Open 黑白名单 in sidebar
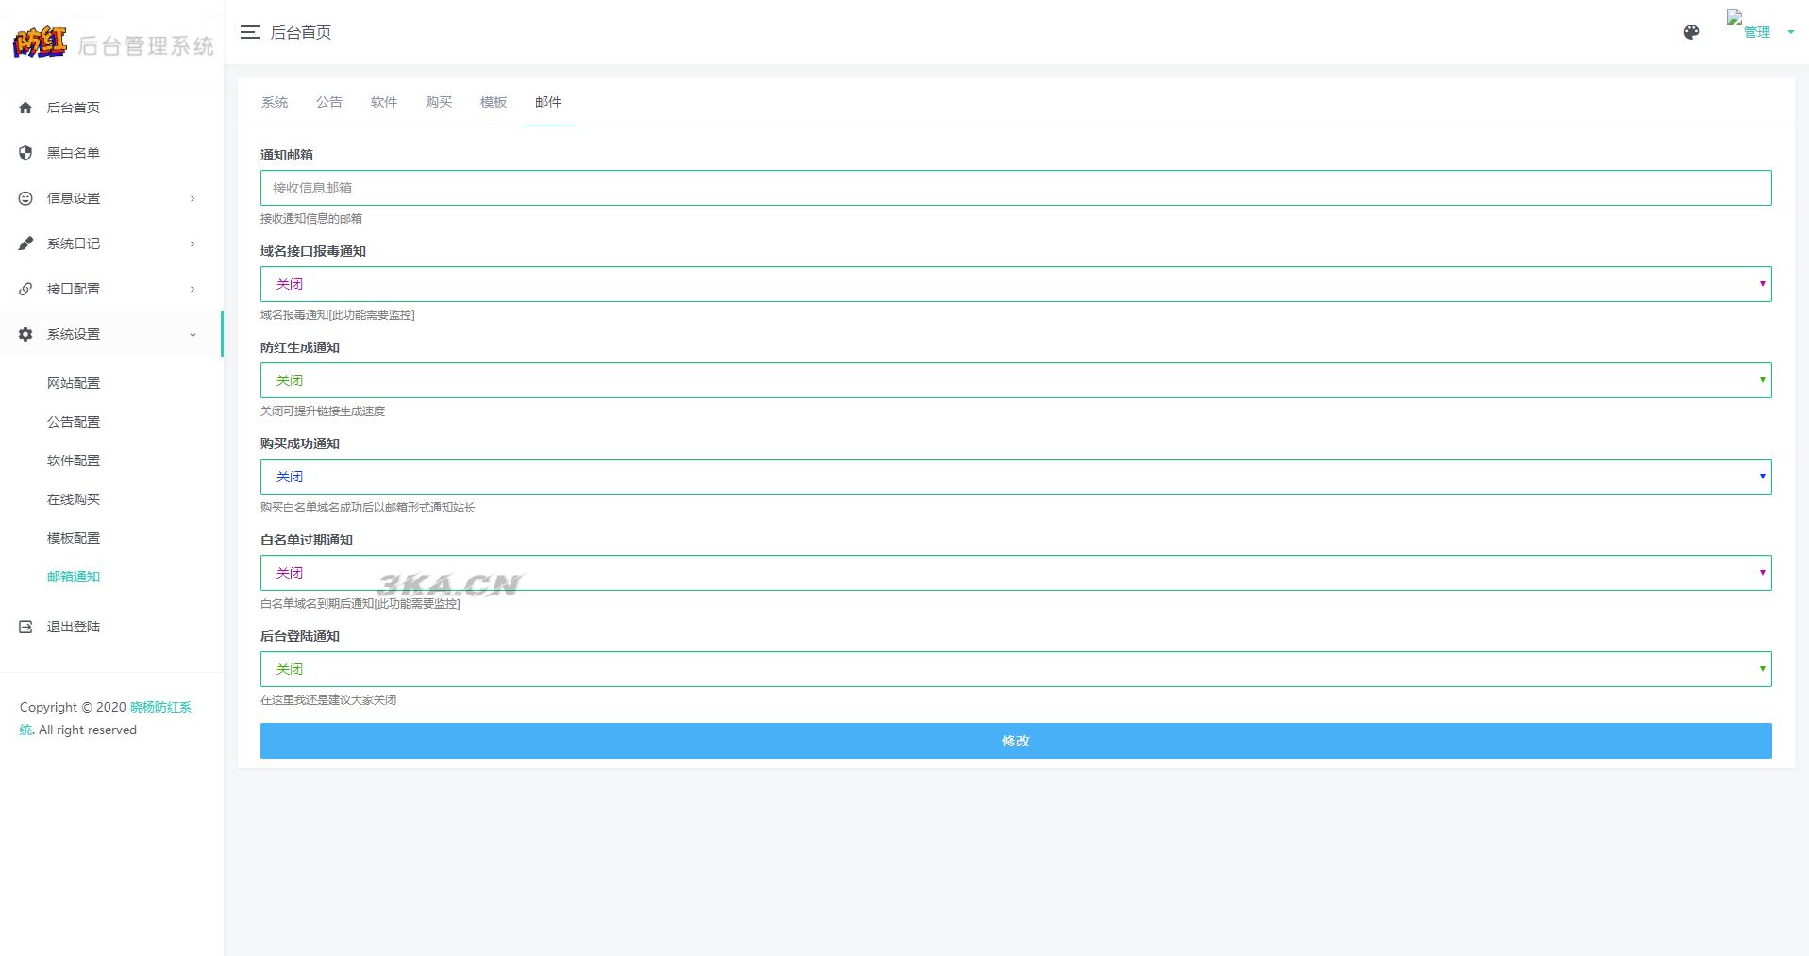 (x=74, y=153)
